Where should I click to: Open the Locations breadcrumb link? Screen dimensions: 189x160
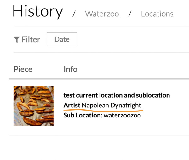click(157, 14)
